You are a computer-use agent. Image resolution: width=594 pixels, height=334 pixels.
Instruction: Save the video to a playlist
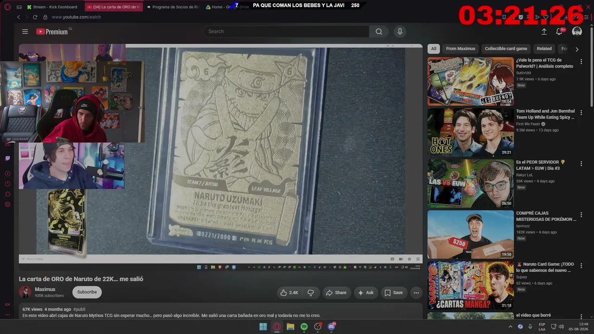click(393, 293)
